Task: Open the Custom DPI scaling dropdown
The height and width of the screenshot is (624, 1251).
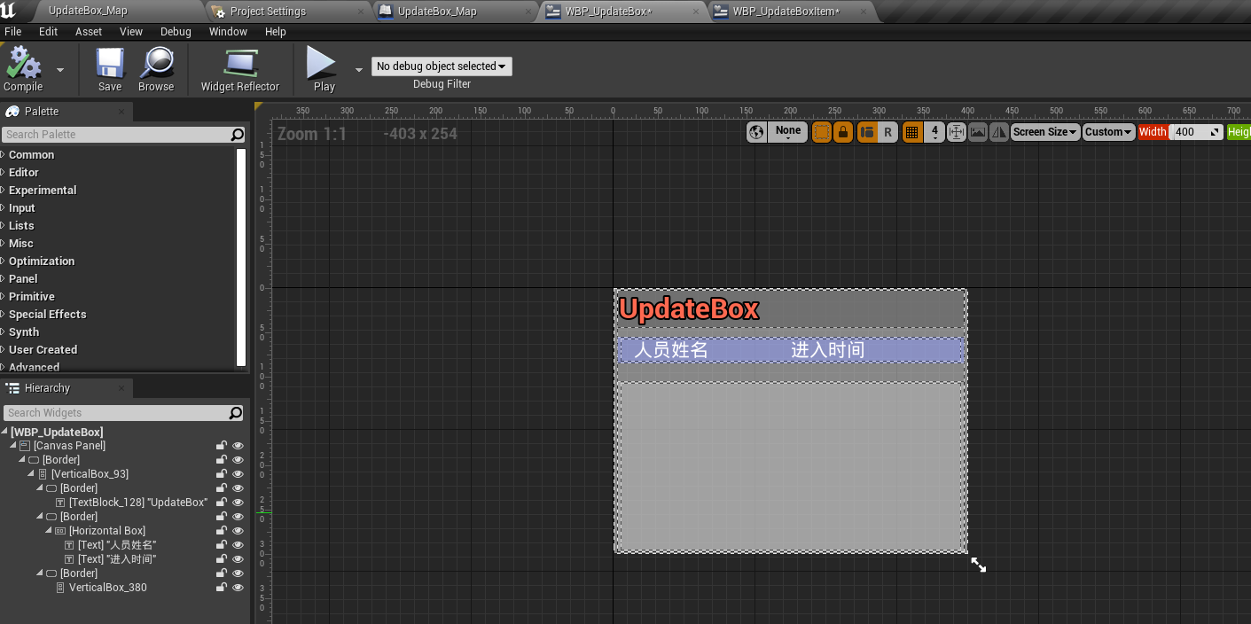Action: pos(1108,131)
